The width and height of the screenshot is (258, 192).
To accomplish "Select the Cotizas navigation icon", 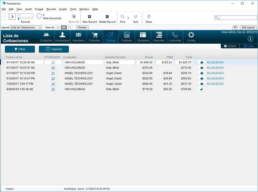I will pyautogui.click(x=111, y=37).
